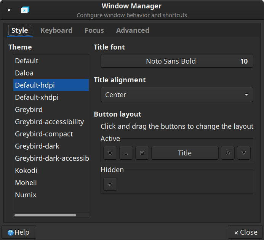The width and height of the screenshot is (264, 240).
Task: Click the Window Manager app icon in titlebar
Action: pyautogui.click(x=25, y=10)
